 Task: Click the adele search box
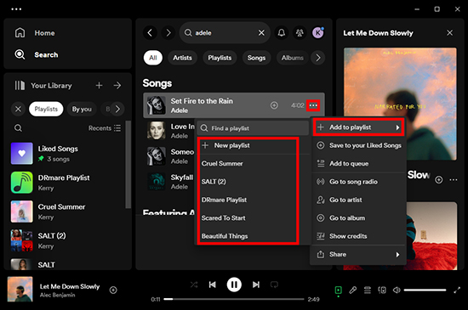[x=225, y=32]
